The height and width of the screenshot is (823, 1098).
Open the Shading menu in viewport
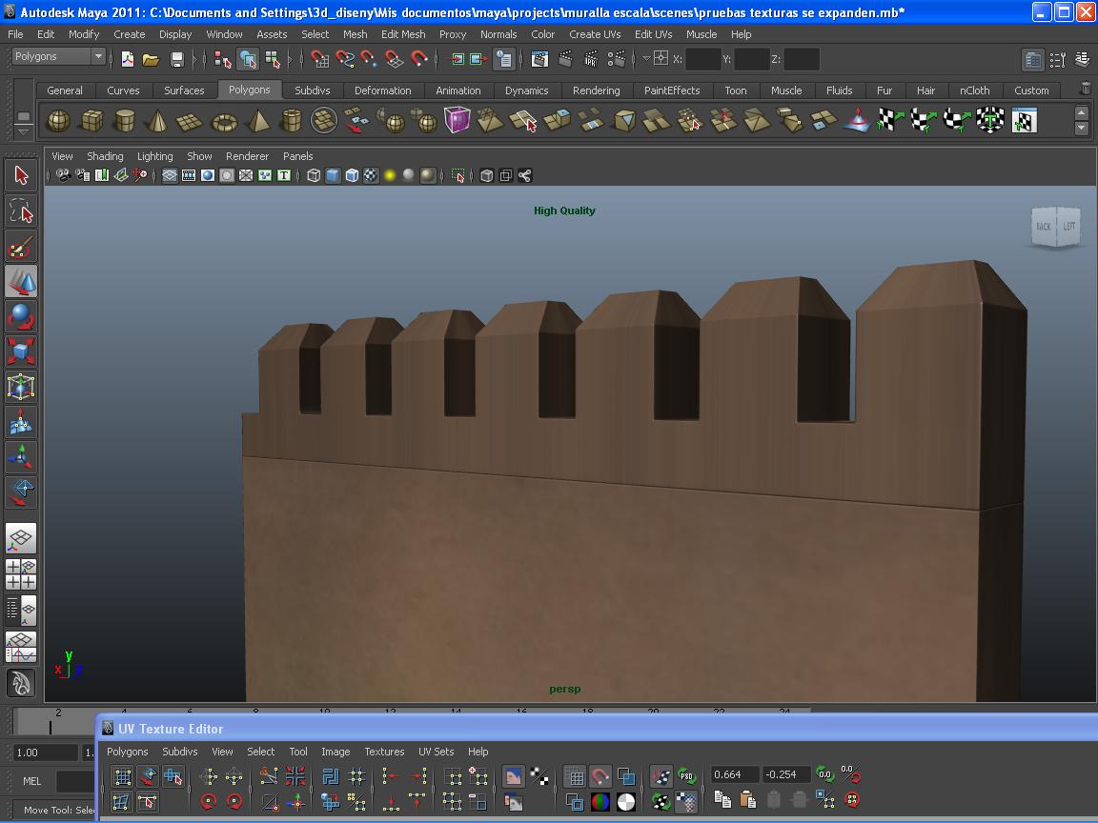(x=105, y=156)
